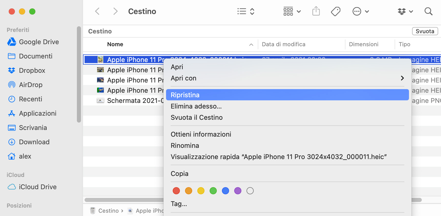Choose Ottieni informazioni menu item

[288, 134]
